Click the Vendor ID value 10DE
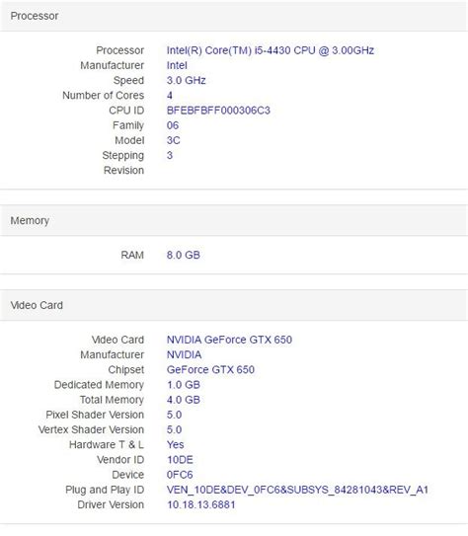468x536 pixels. (180, 460)
